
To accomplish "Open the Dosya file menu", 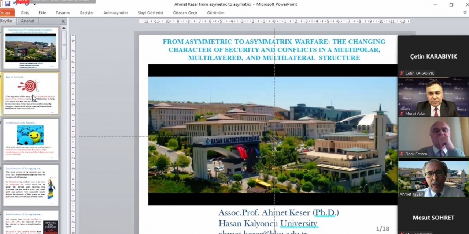I will tap(5, 13).
